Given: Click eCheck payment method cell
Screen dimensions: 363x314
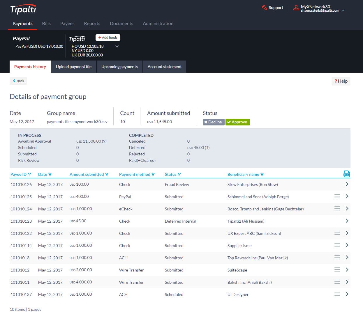Looking at the screenshot, I should coord(126,209).
